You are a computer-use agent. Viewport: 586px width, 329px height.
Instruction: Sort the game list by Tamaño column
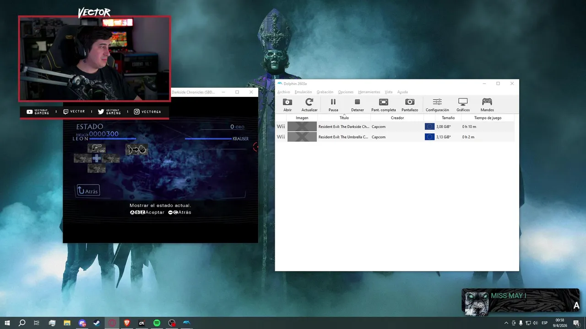point(448,118)
